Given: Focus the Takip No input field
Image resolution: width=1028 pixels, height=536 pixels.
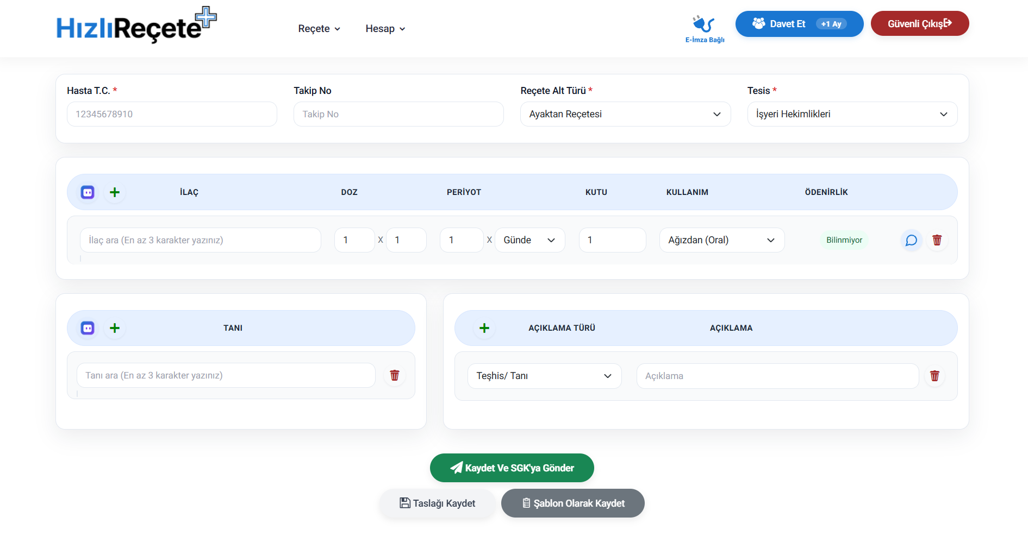Looking at the screenshot, I should (398, 114).
